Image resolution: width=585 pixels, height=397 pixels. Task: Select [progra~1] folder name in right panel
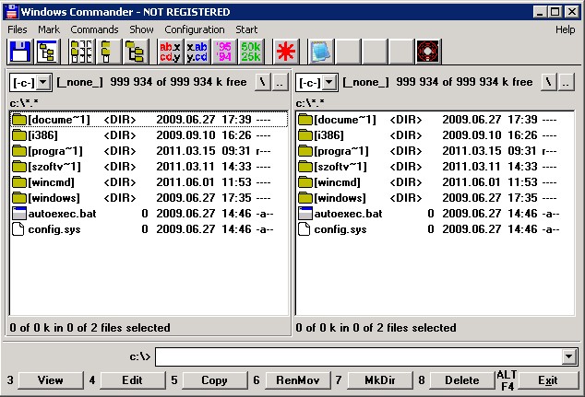pyautogui.click(x=341, y=151)
